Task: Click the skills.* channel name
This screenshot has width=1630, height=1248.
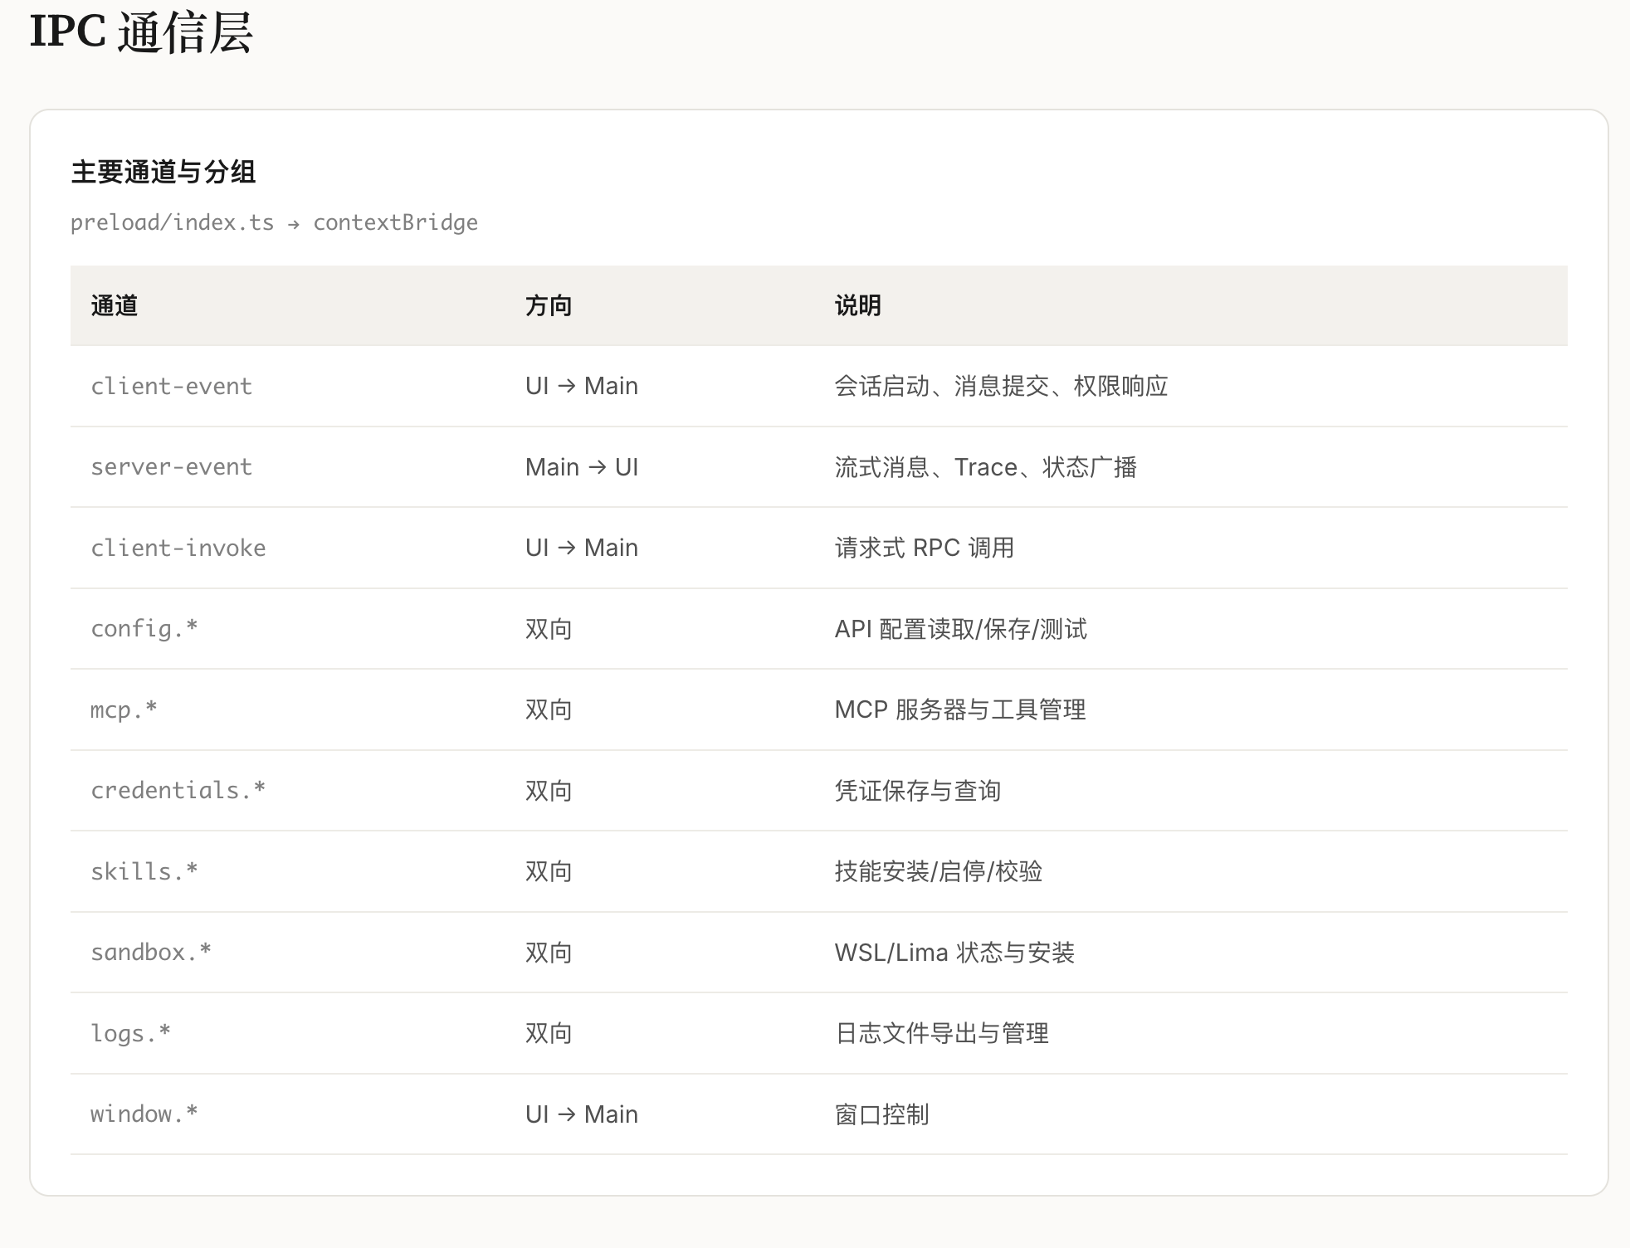Action: click(x=144, y=871)
